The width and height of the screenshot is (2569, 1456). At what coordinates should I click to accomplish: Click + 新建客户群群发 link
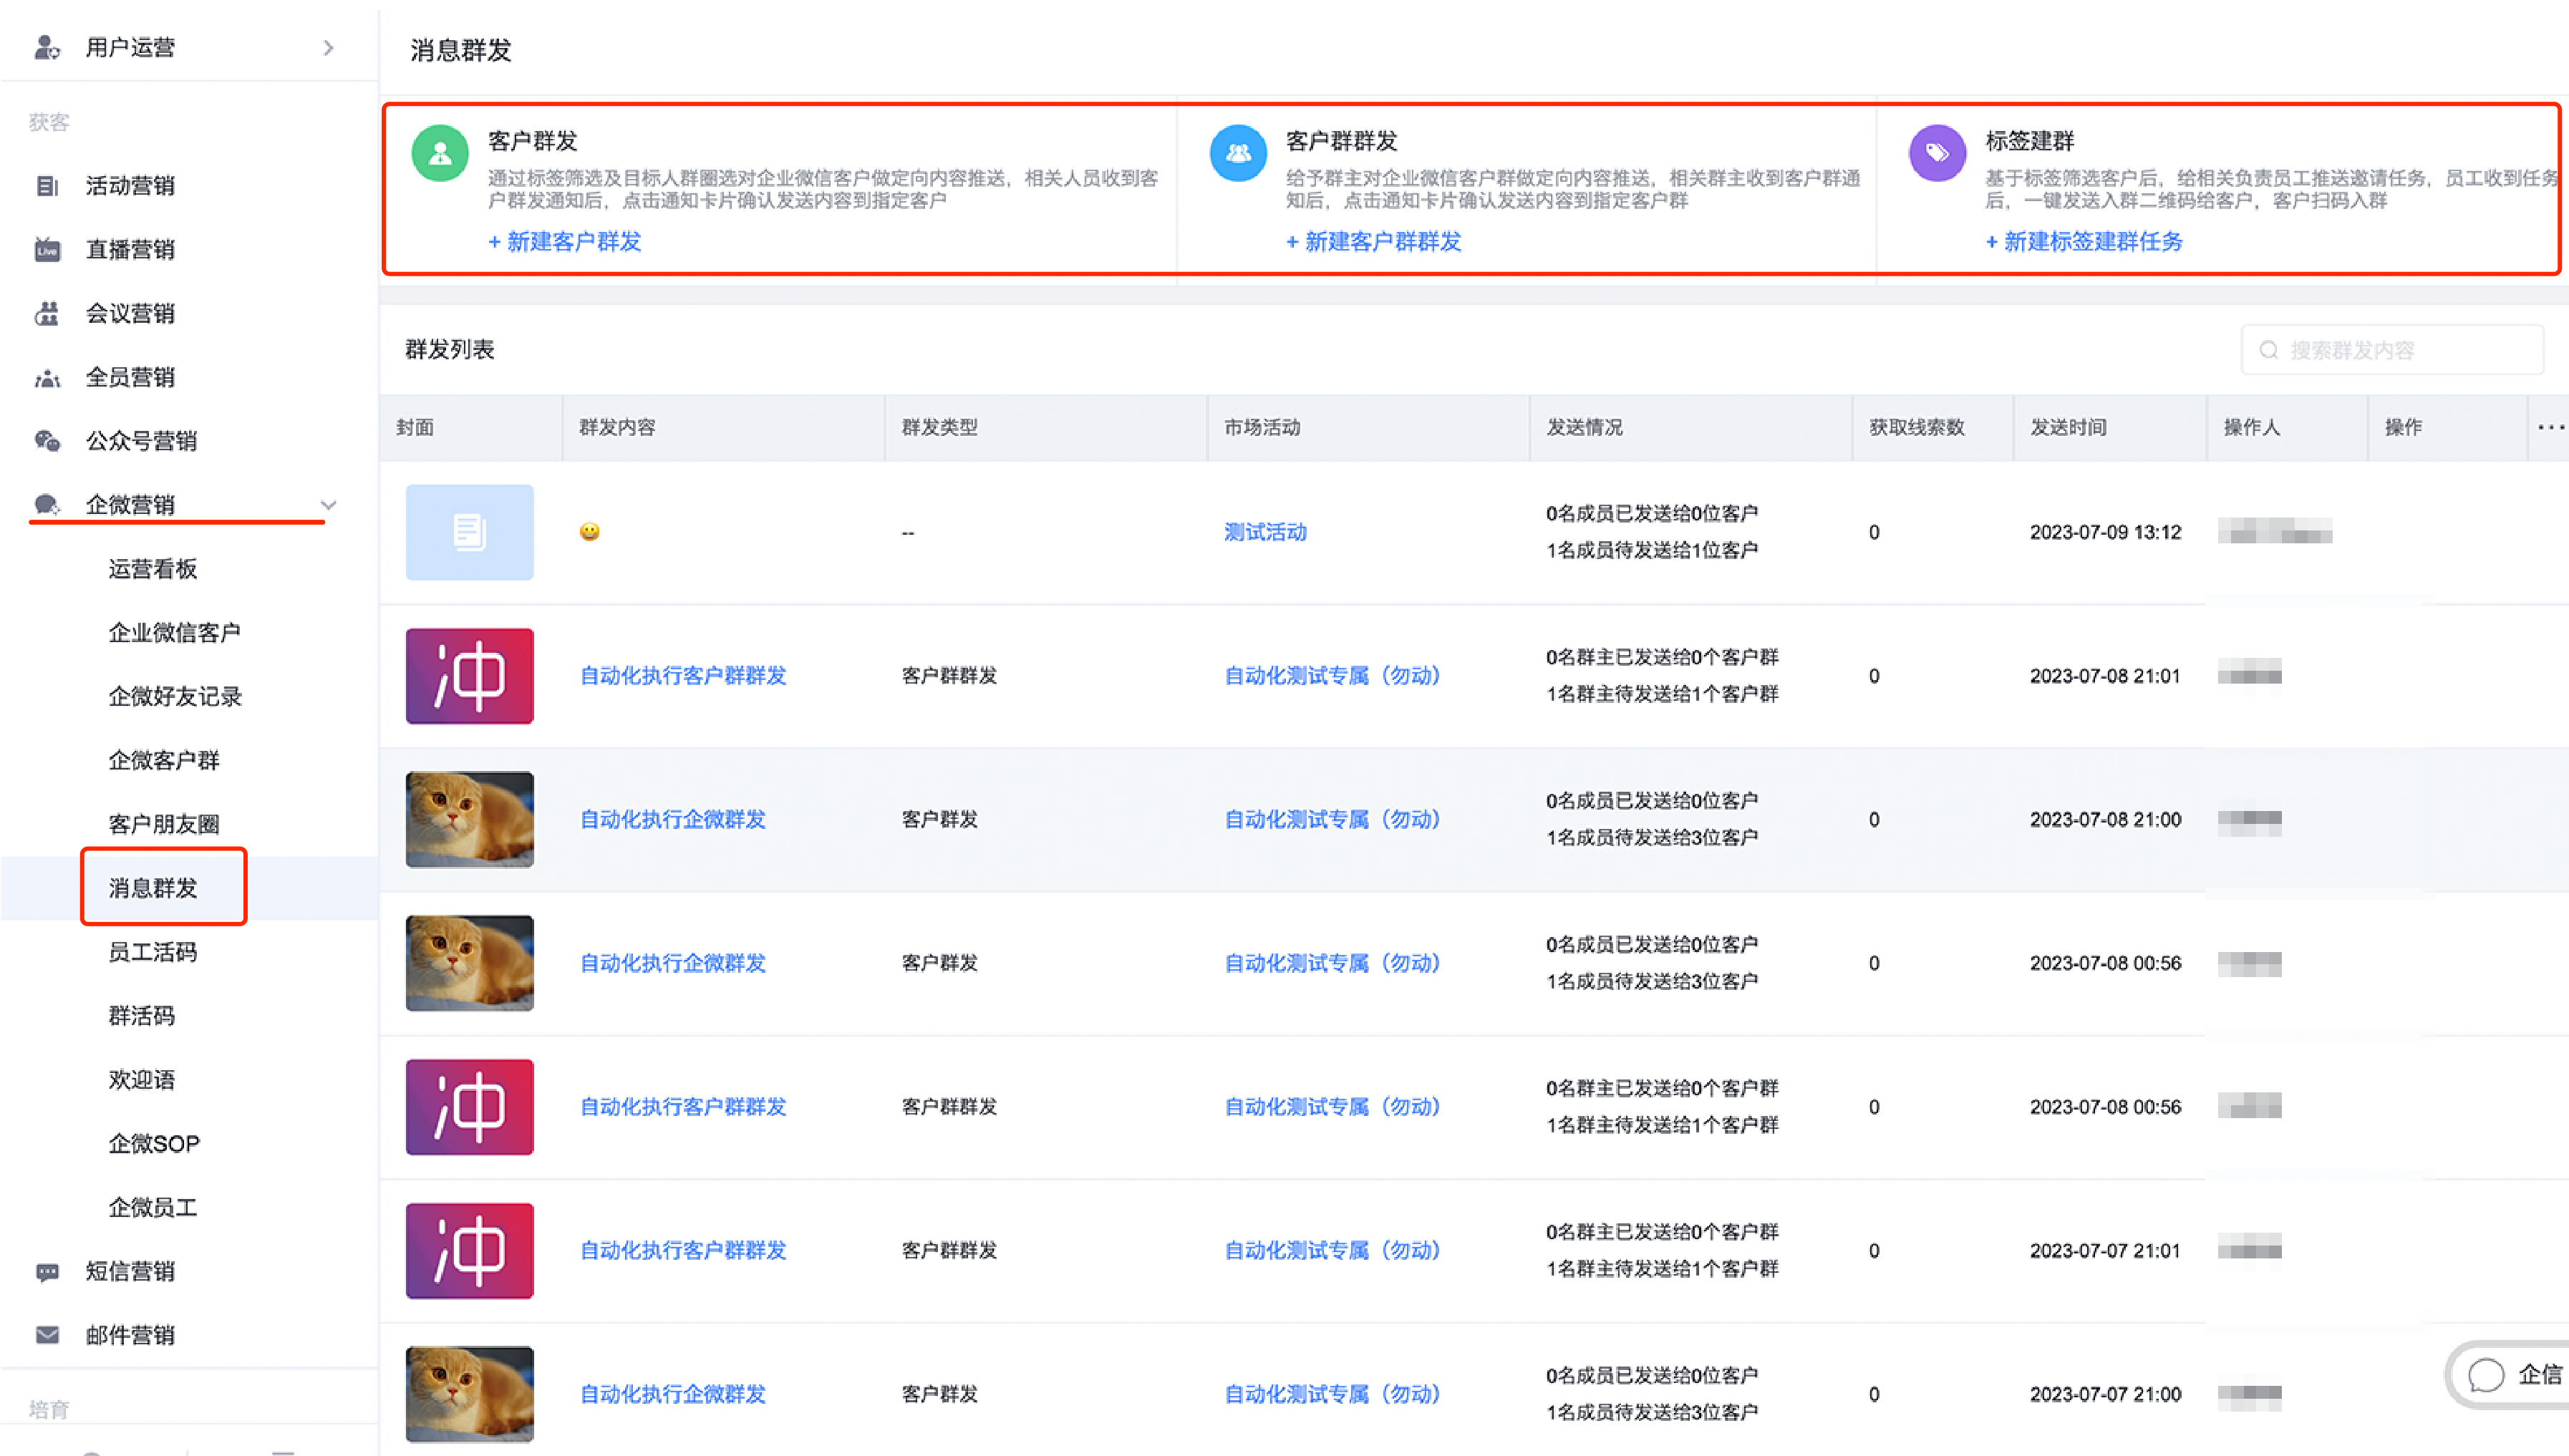tap(1374, 242)
